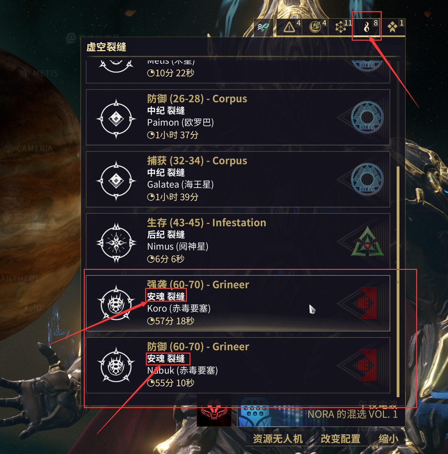Click the 资源无人机 button

[278, 439]
